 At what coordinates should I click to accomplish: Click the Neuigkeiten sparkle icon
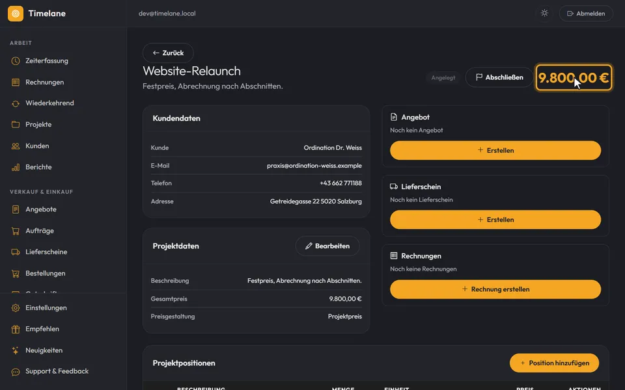[x=16, y=350]
